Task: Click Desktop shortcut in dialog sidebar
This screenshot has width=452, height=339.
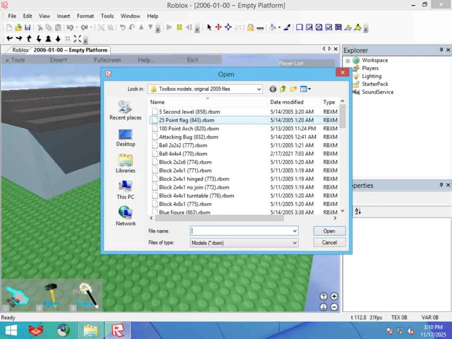Action: pos(125,138)
